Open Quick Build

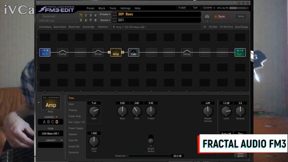click(60, 27)
